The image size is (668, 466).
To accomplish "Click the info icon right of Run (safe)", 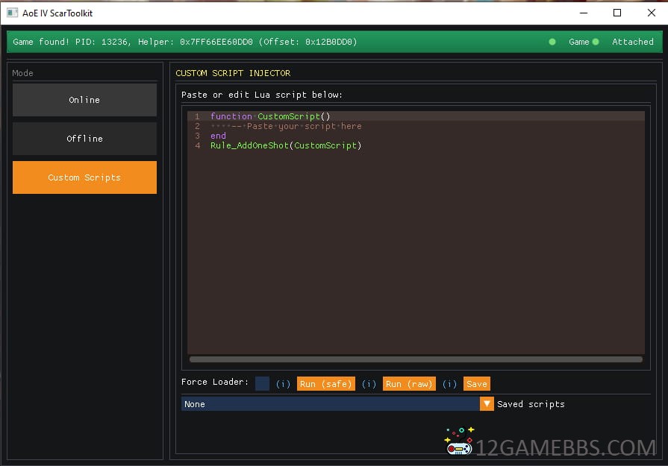I will [x=369, y=384].
